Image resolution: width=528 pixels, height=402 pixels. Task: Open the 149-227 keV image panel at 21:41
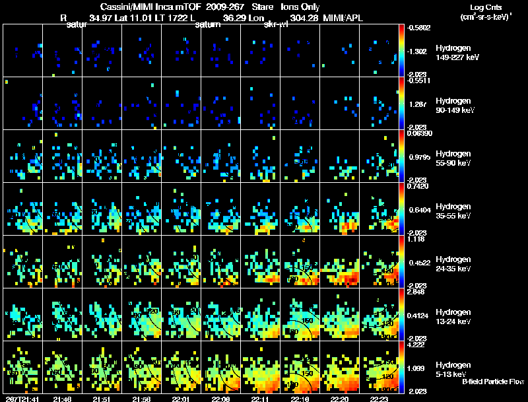click(x=23, y=50)
